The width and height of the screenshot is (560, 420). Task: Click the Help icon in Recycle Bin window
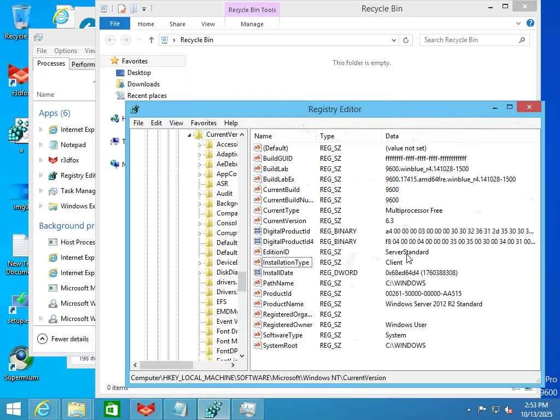pos(530,23)
